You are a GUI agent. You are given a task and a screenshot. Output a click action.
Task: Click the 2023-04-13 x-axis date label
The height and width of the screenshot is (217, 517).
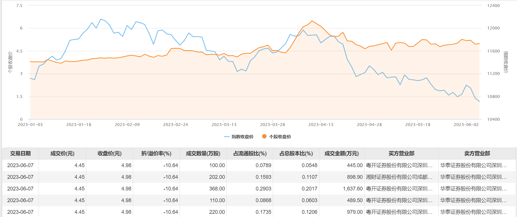pos(321,125)
